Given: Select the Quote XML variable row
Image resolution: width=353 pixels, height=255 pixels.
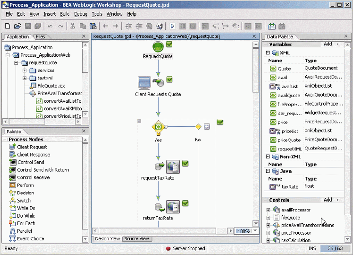Looking at the screenshot, I should (304, 69).
